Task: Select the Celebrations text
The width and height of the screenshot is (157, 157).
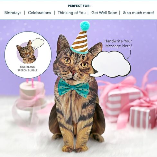Action: click(39, 13)
